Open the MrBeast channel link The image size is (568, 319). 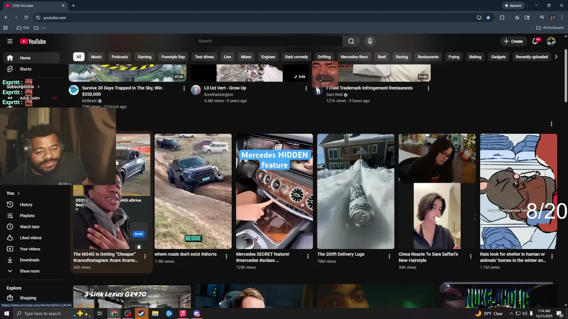pyautogui.click(x=89, y=101)
